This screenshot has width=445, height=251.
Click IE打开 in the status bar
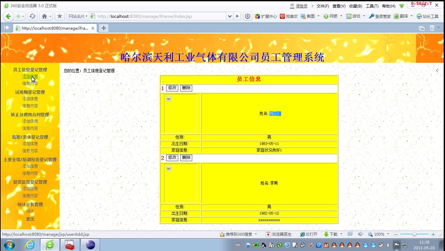pyautogui.click(x=309, y=234)
